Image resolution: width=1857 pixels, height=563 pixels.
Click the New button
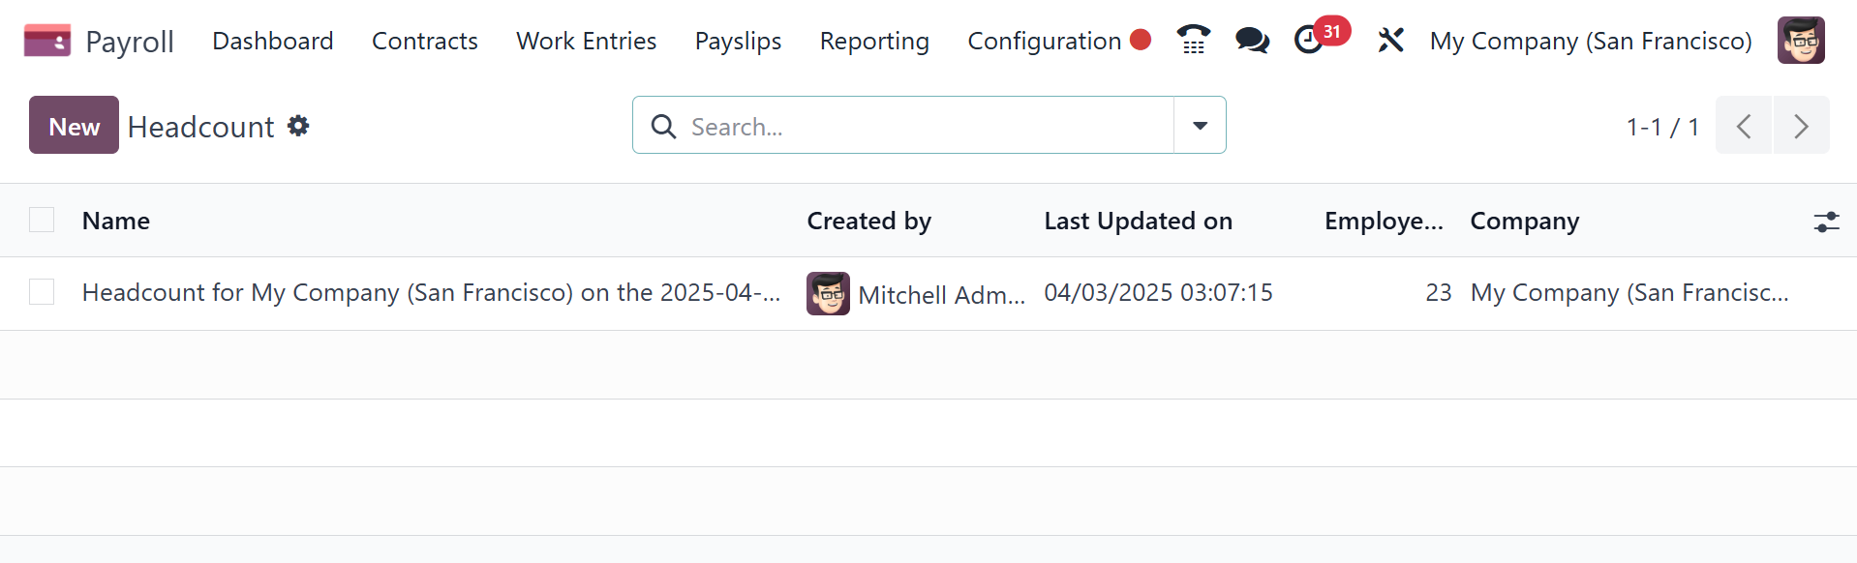[74, 126]
